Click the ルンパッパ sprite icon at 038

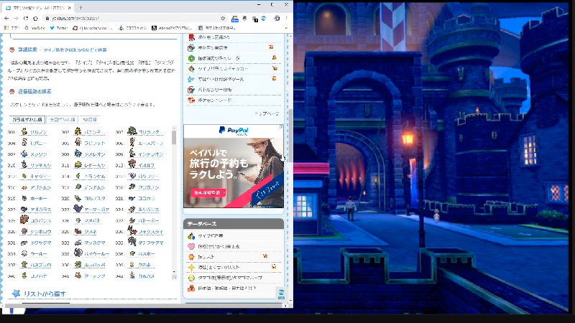pyautogui.click(x=78, y=264)
